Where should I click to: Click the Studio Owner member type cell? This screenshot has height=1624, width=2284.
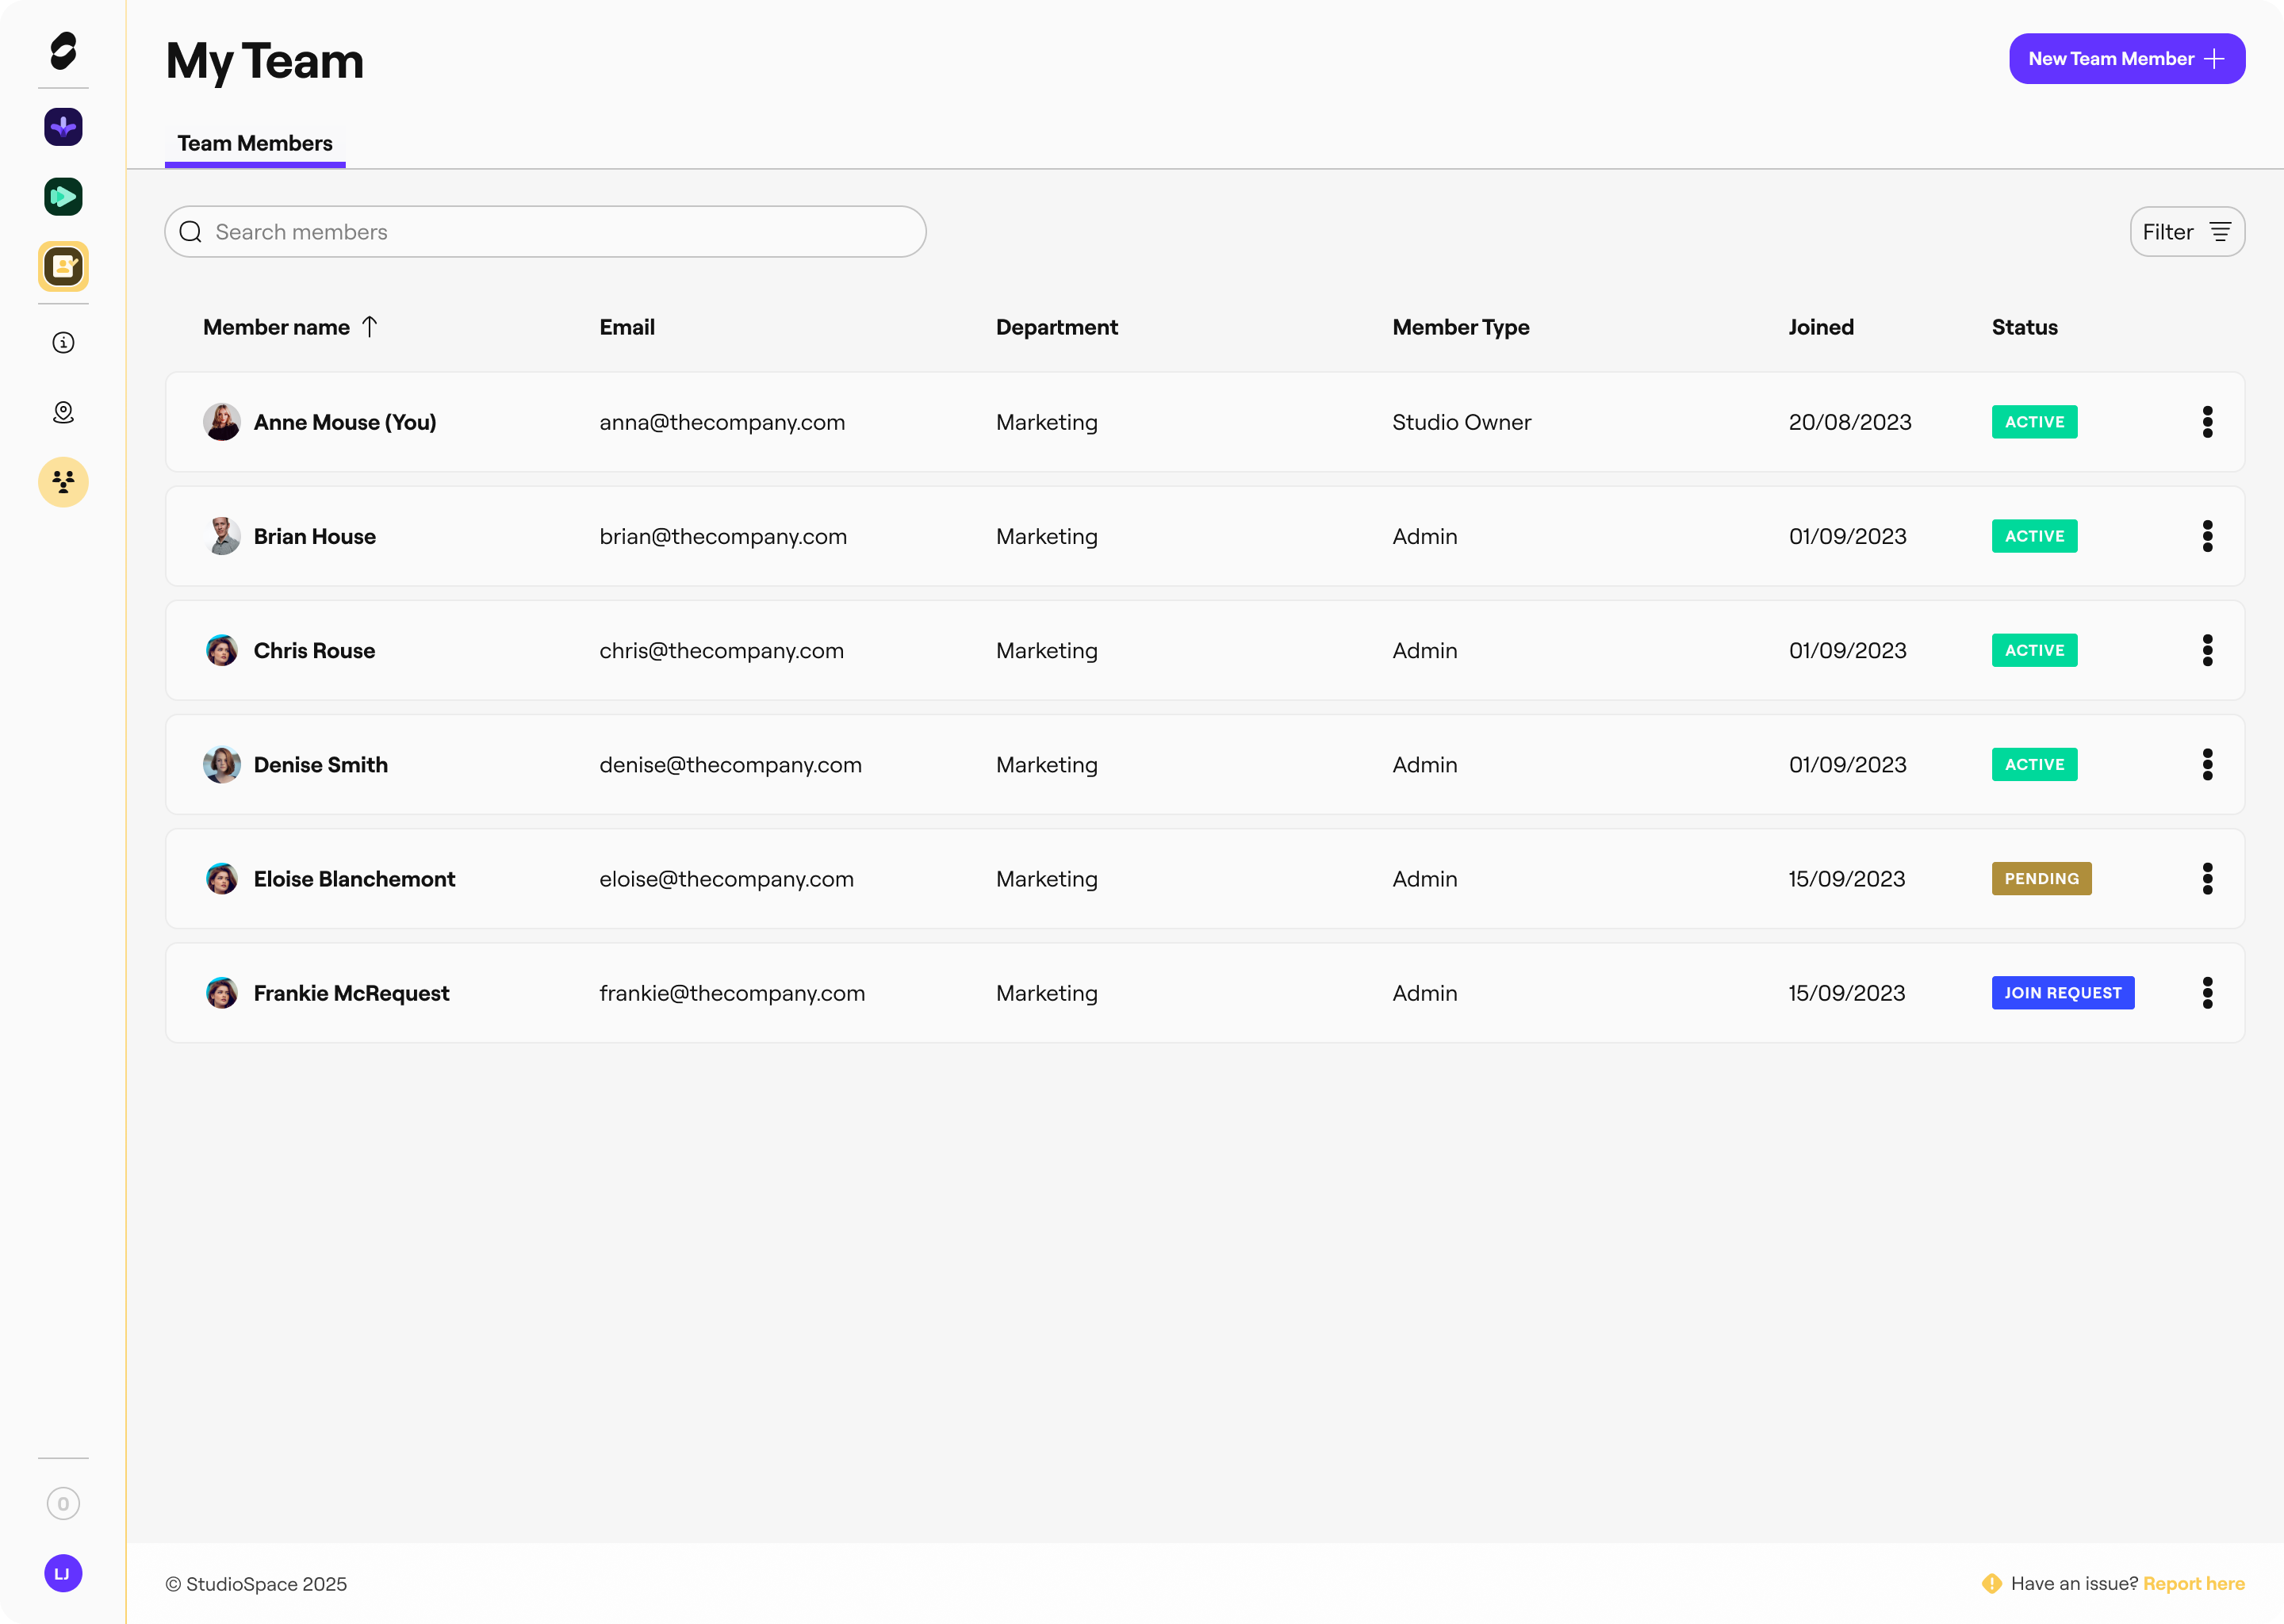[x=1461, y=422]
